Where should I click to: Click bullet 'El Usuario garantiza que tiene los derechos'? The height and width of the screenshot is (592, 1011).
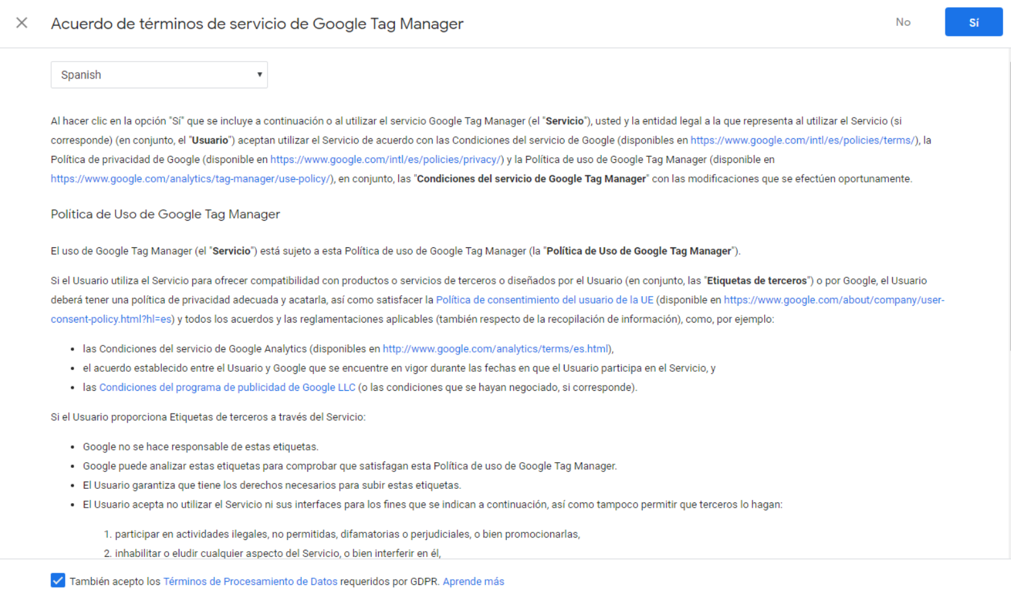pos(272,486)
